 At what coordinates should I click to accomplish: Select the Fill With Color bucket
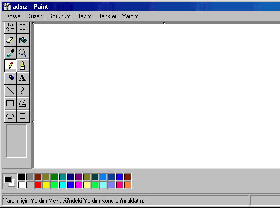[x=23, y=40]
